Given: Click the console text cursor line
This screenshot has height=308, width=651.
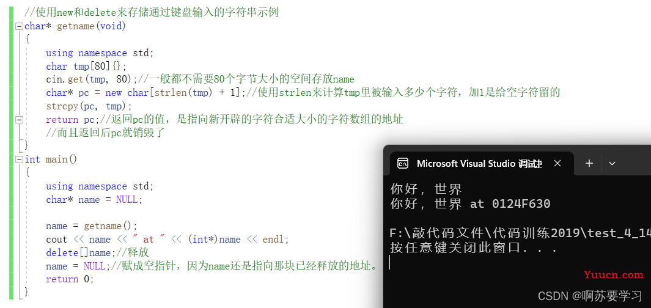Looking at the screenshot, I should pos(390,262).
